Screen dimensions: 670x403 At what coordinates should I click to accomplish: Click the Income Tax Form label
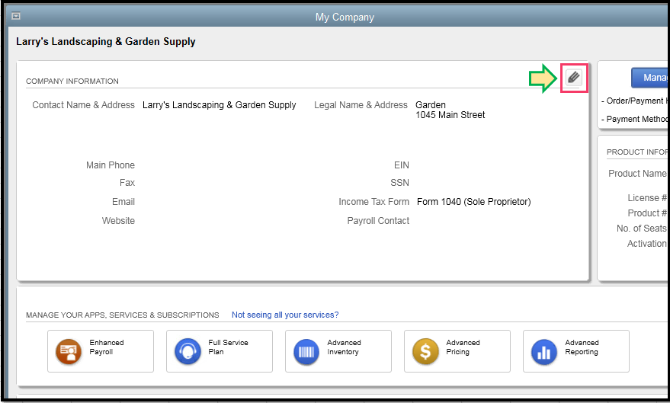point(373,201)
